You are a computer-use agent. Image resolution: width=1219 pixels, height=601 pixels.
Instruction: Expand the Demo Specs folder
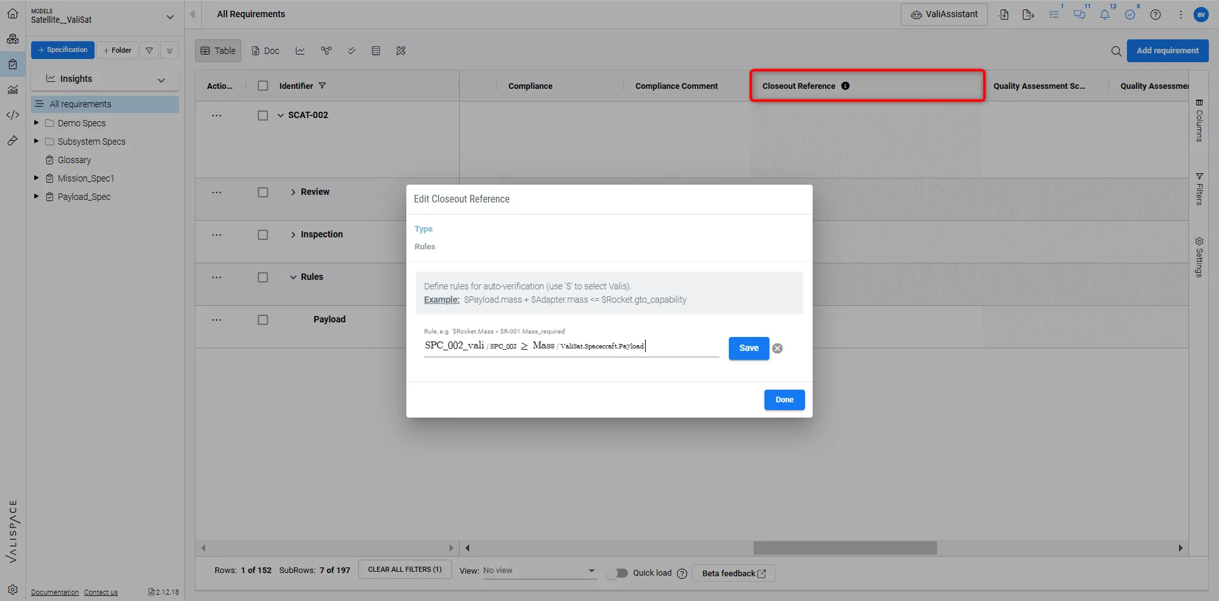tap(36, 122)
